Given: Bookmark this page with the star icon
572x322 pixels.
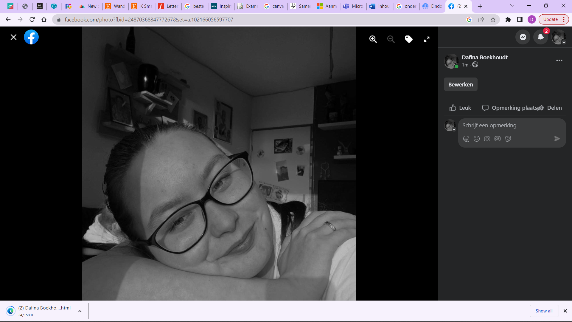Looking at the screenshot, I should pos(493,19).
